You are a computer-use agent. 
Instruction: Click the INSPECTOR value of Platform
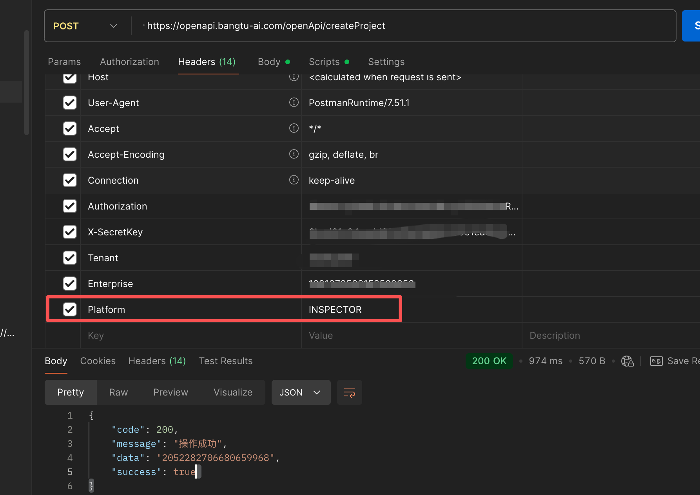point(335,310)
